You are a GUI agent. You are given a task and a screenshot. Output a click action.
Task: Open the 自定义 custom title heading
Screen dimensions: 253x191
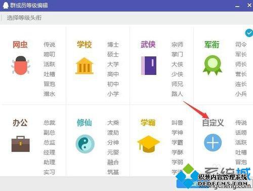coord(213,123)
